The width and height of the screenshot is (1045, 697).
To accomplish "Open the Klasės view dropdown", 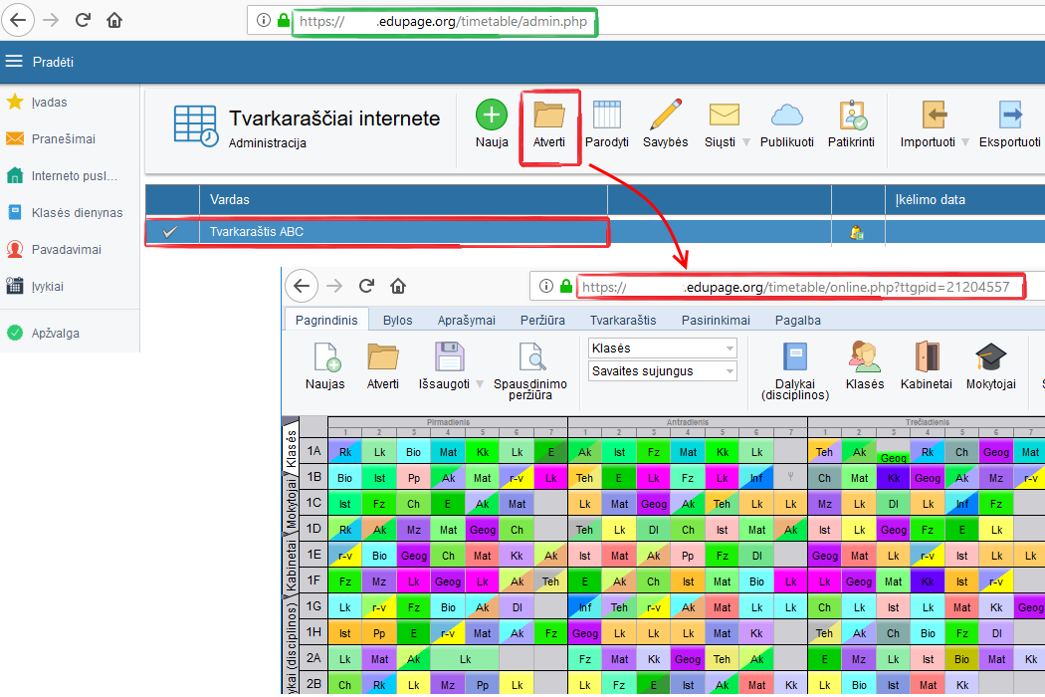I will pyautogui.click(x=662, y=348).
